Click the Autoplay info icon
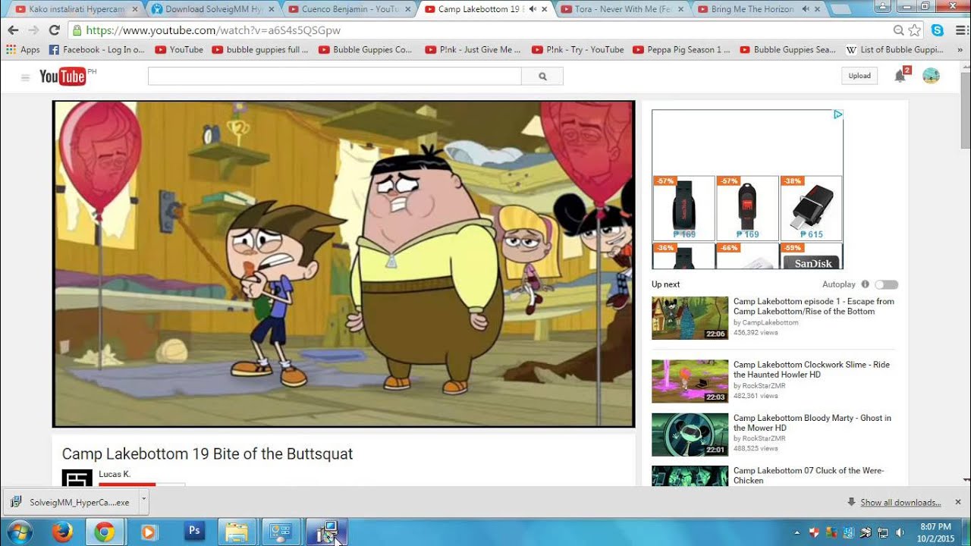This screenshot has height=546, width=971. pyautogui.click(x=865, y=284)
